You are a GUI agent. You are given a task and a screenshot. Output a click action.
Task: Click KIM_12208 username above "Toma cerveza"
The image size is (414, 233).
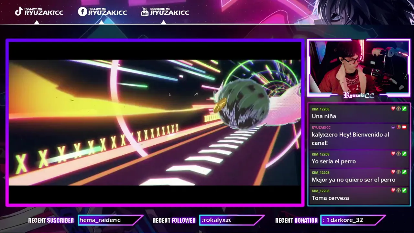tap(321, 191)
